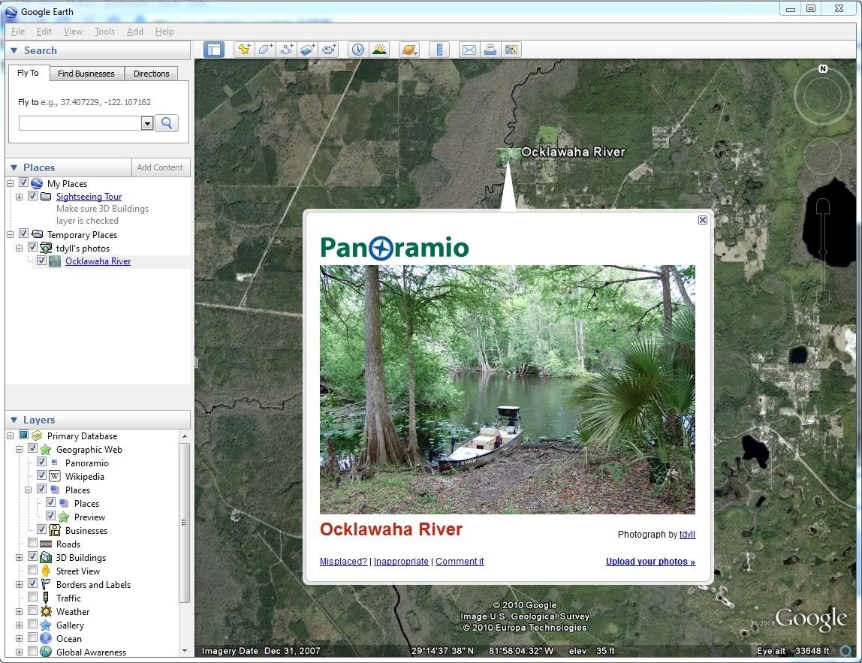Image resolution: width=862 pixels, height=663 pixels.
Task: Click the zoom slider on the map
Action: point(822,252)
